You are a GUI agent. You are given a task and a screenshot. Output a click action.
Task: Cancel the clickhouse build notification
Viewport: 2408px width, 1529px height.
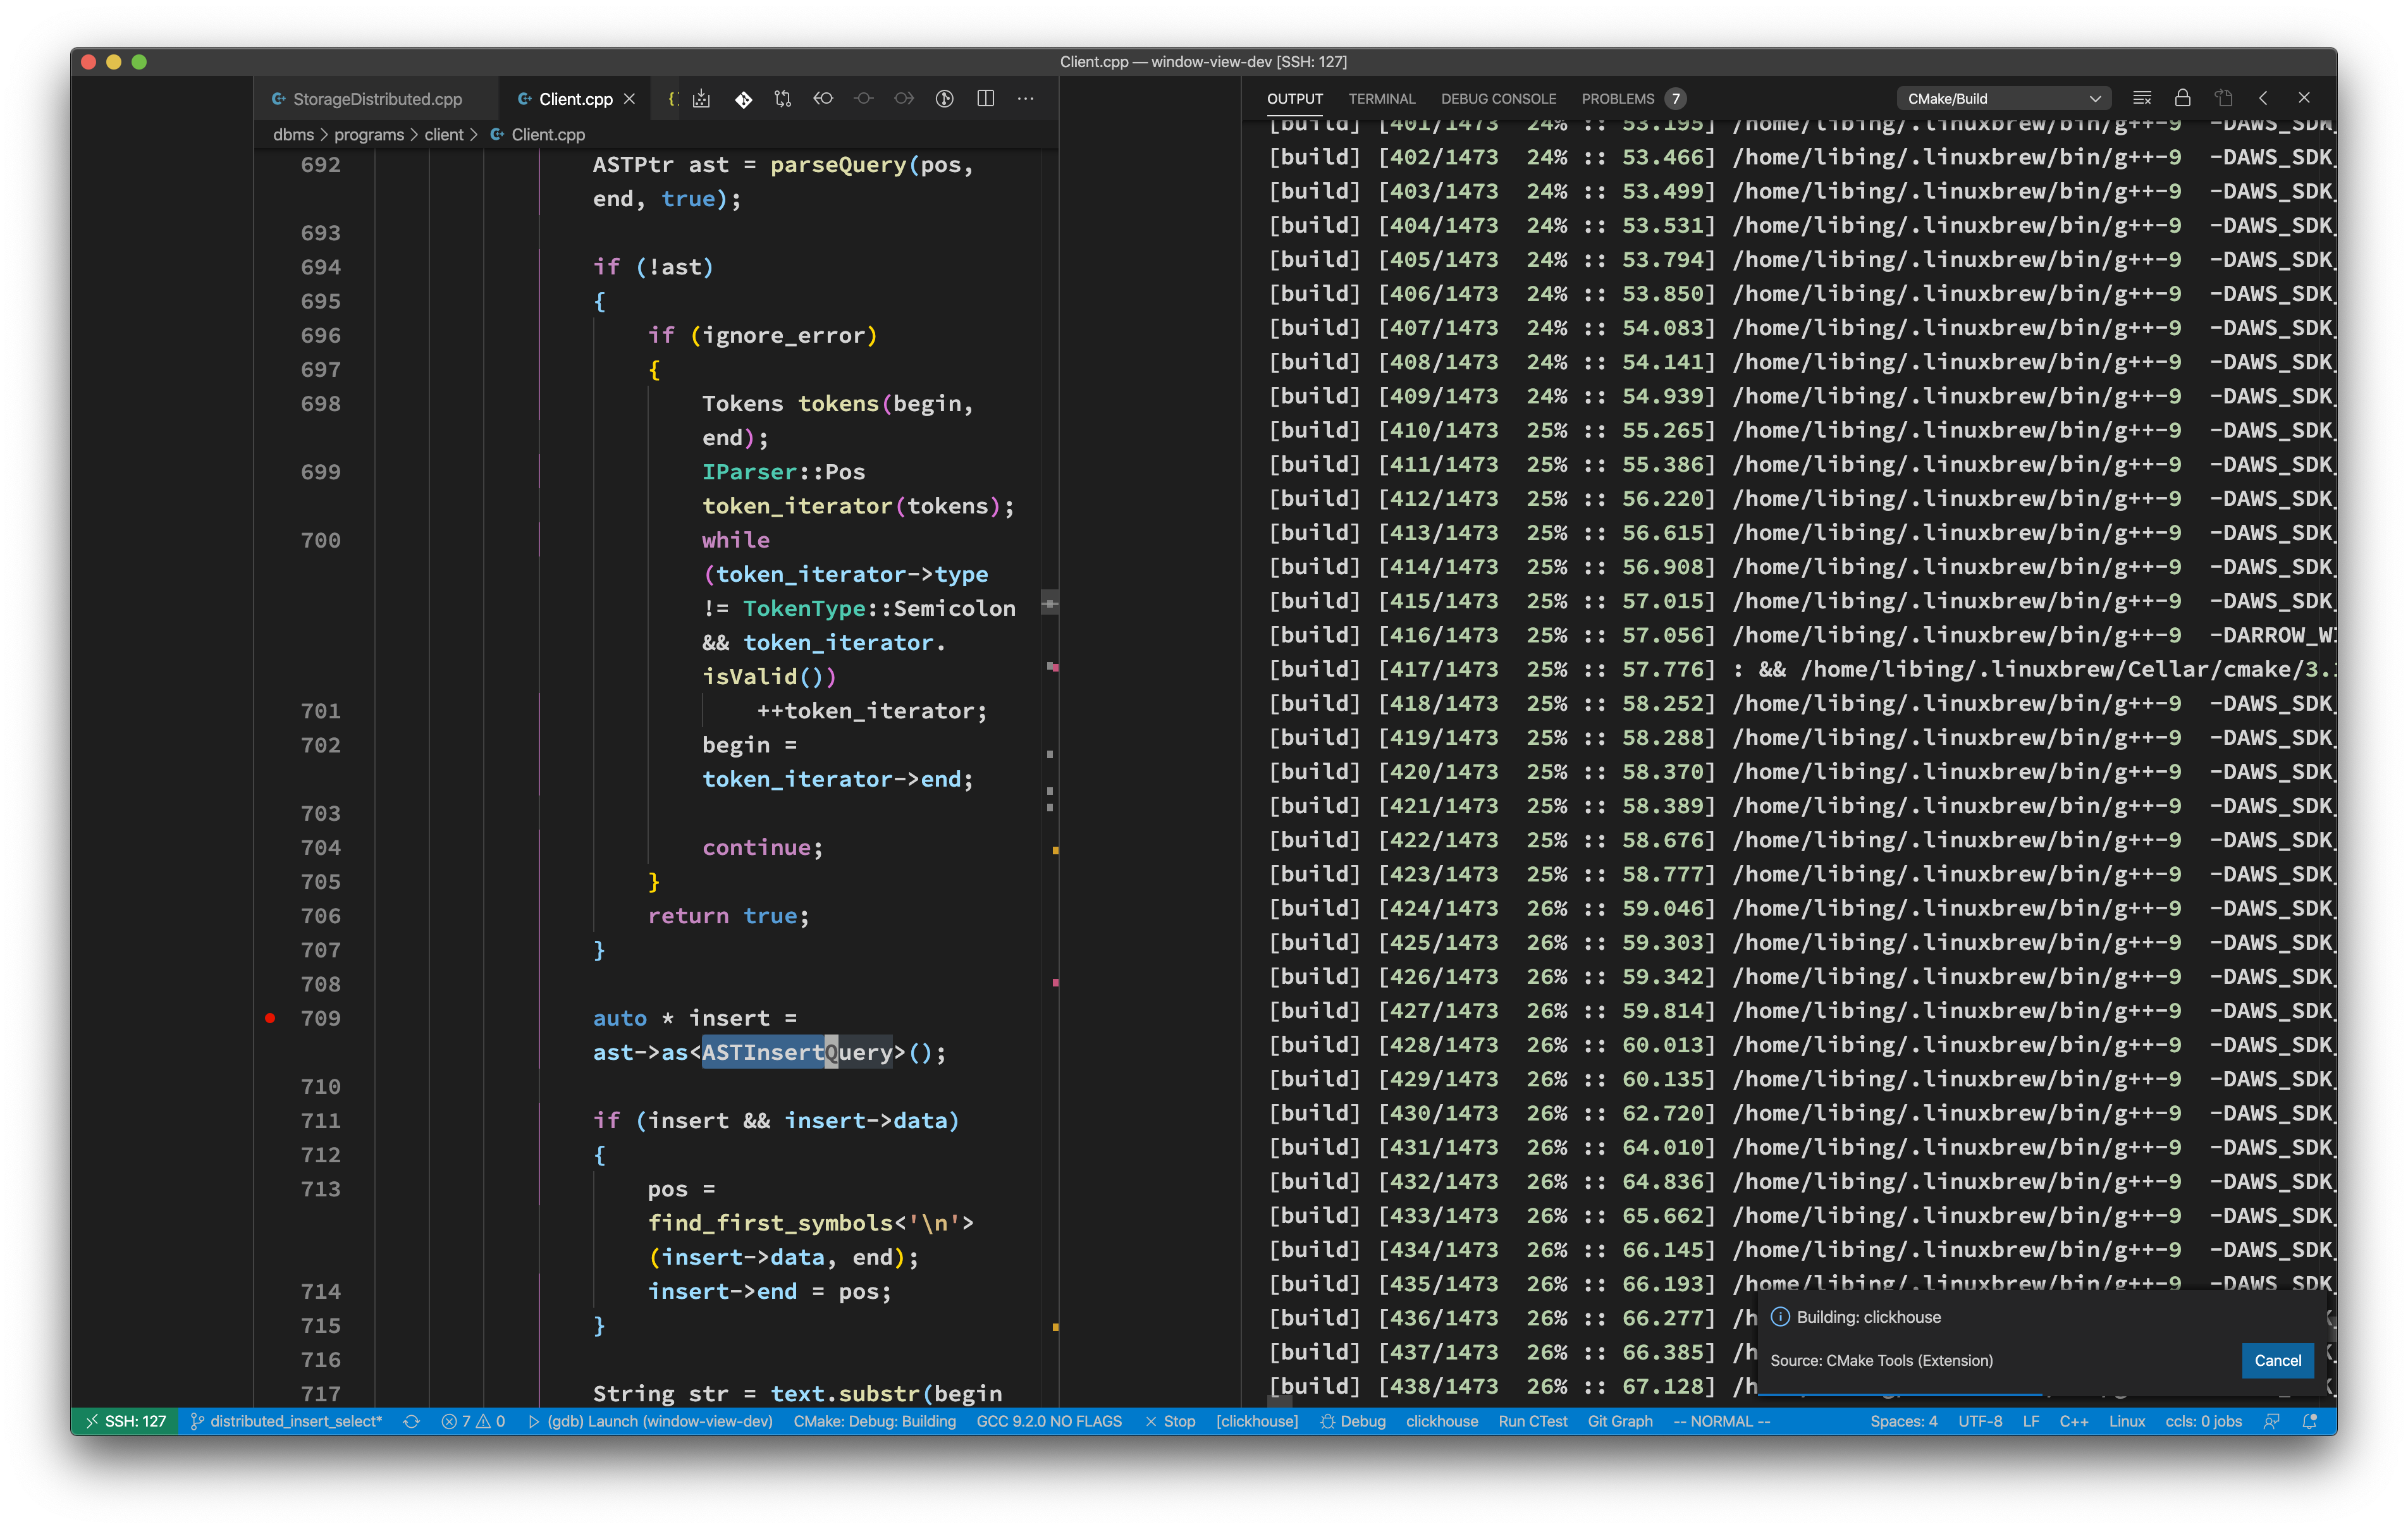pos(2277,1360)
